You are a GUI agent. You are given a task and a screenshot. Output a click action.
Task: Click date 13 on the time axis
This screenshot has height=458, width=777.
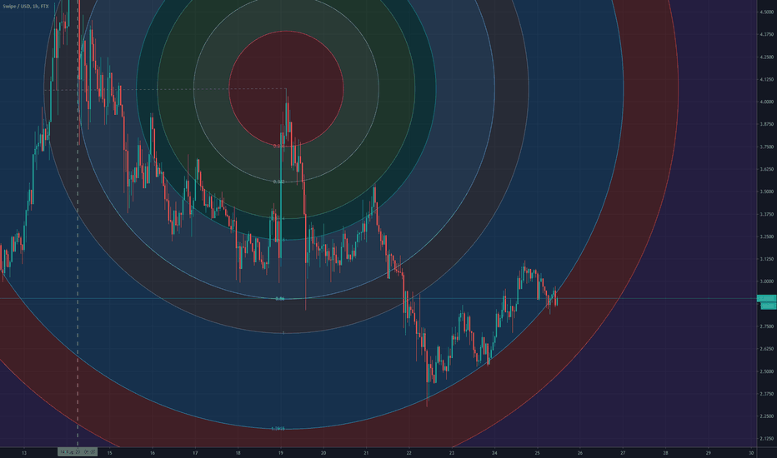24,452
